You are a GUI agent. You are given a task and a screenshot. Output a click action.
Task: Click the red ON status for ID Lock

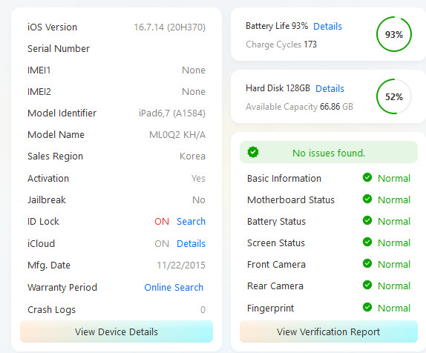162,221
